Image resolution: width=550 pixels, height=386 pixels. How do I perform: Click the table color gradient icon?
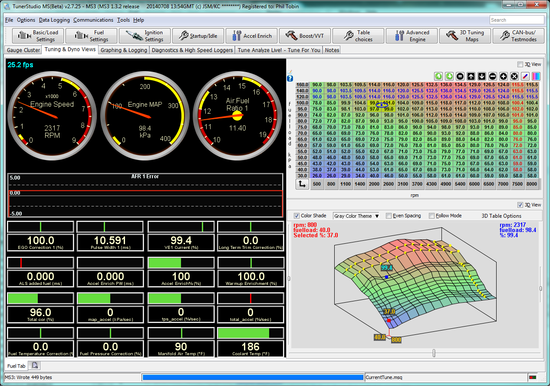pyautogui.click(x=536, y=76)
